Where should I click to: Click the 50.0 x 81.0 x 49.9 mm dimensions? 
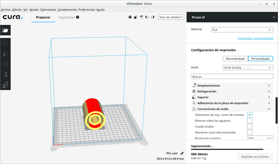[x=170, y=159]
